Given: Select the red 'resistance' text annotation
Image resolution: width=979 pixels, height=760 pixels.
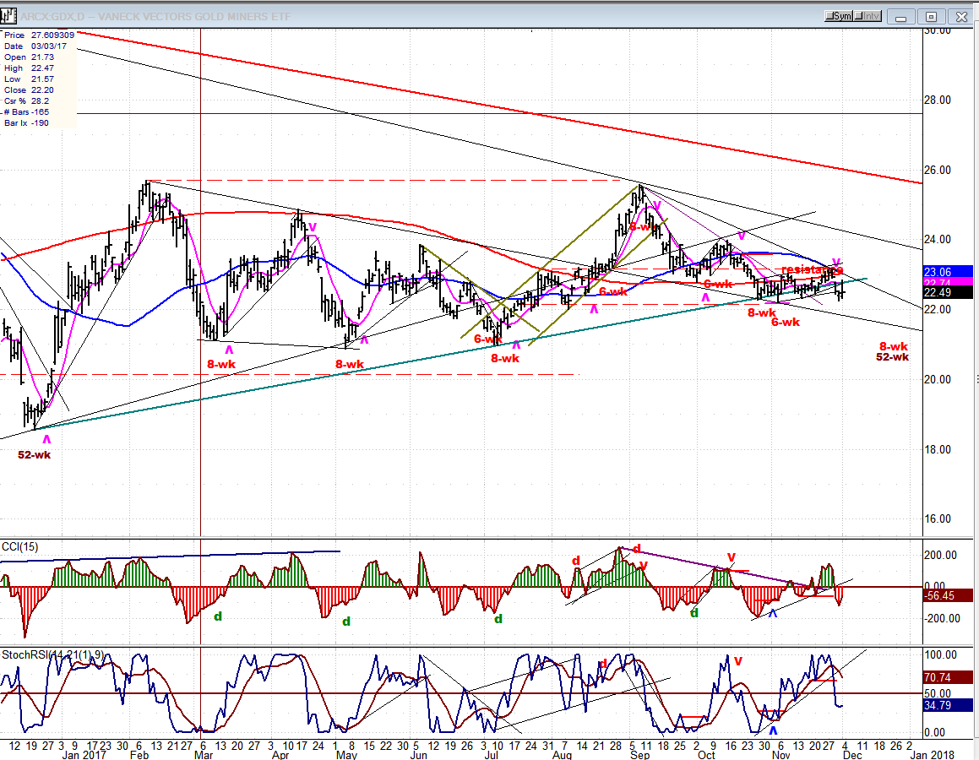Looking at the screenshot, I should 811,269.
